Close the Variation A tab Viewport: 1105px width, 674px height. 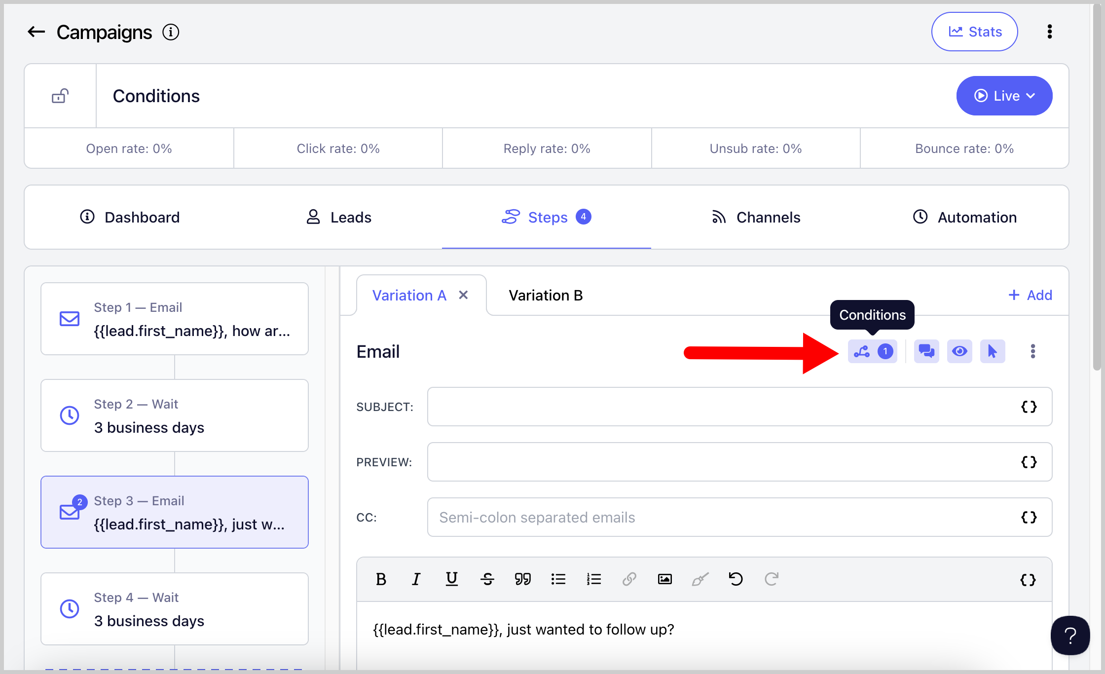(463, 295)
